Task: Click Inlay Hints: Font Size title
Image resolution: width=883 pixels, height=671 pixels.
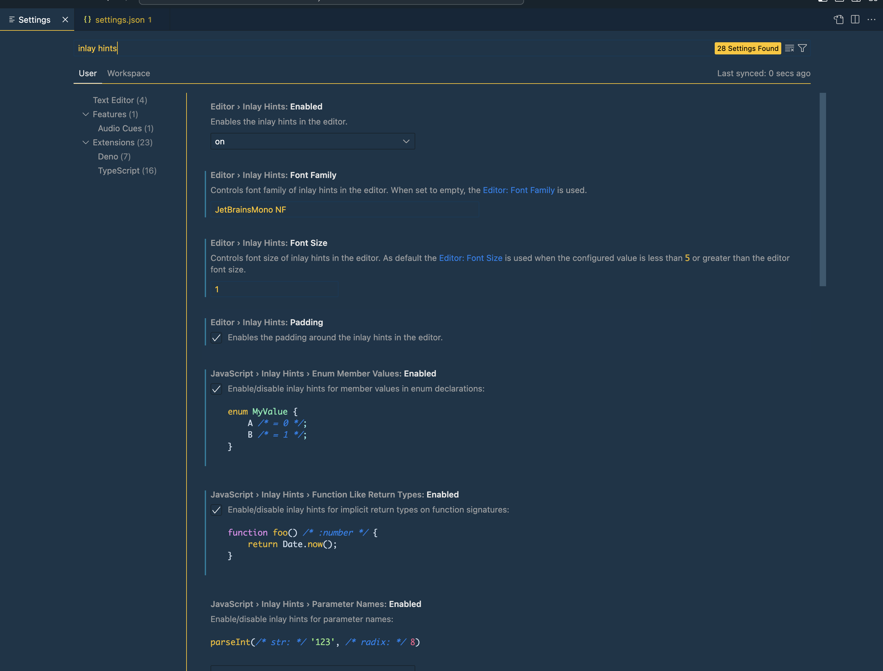Action: point(269,243)
